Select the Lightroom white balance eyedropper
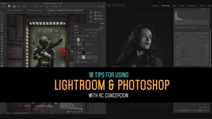212x119 pixels. coord(177,37)
